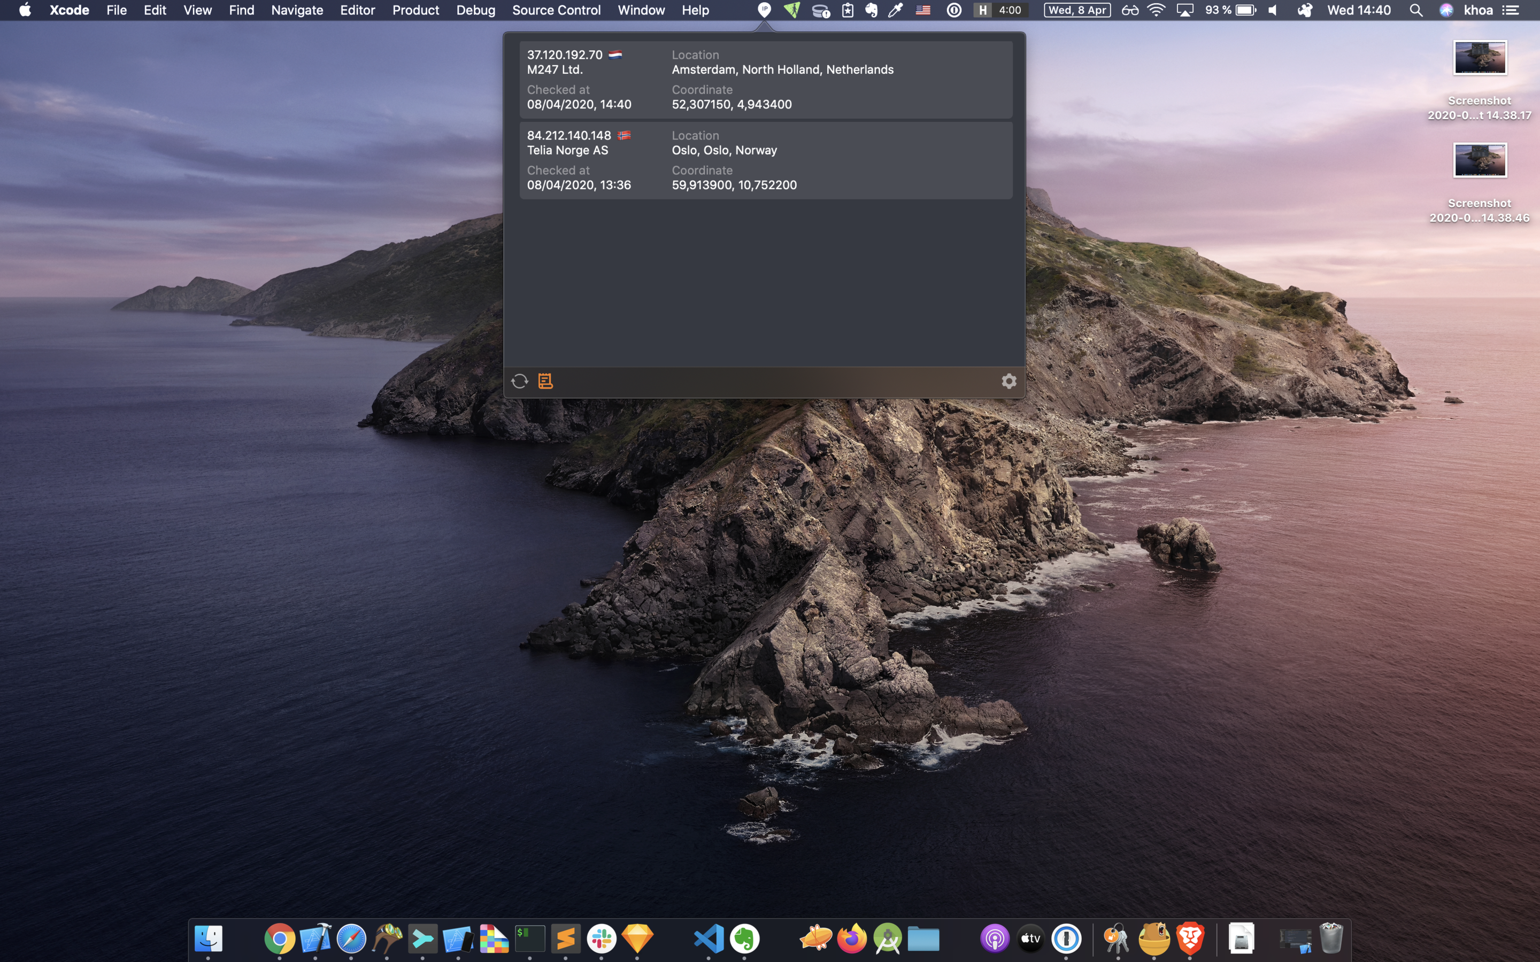Open the orange history log icon

545,381
